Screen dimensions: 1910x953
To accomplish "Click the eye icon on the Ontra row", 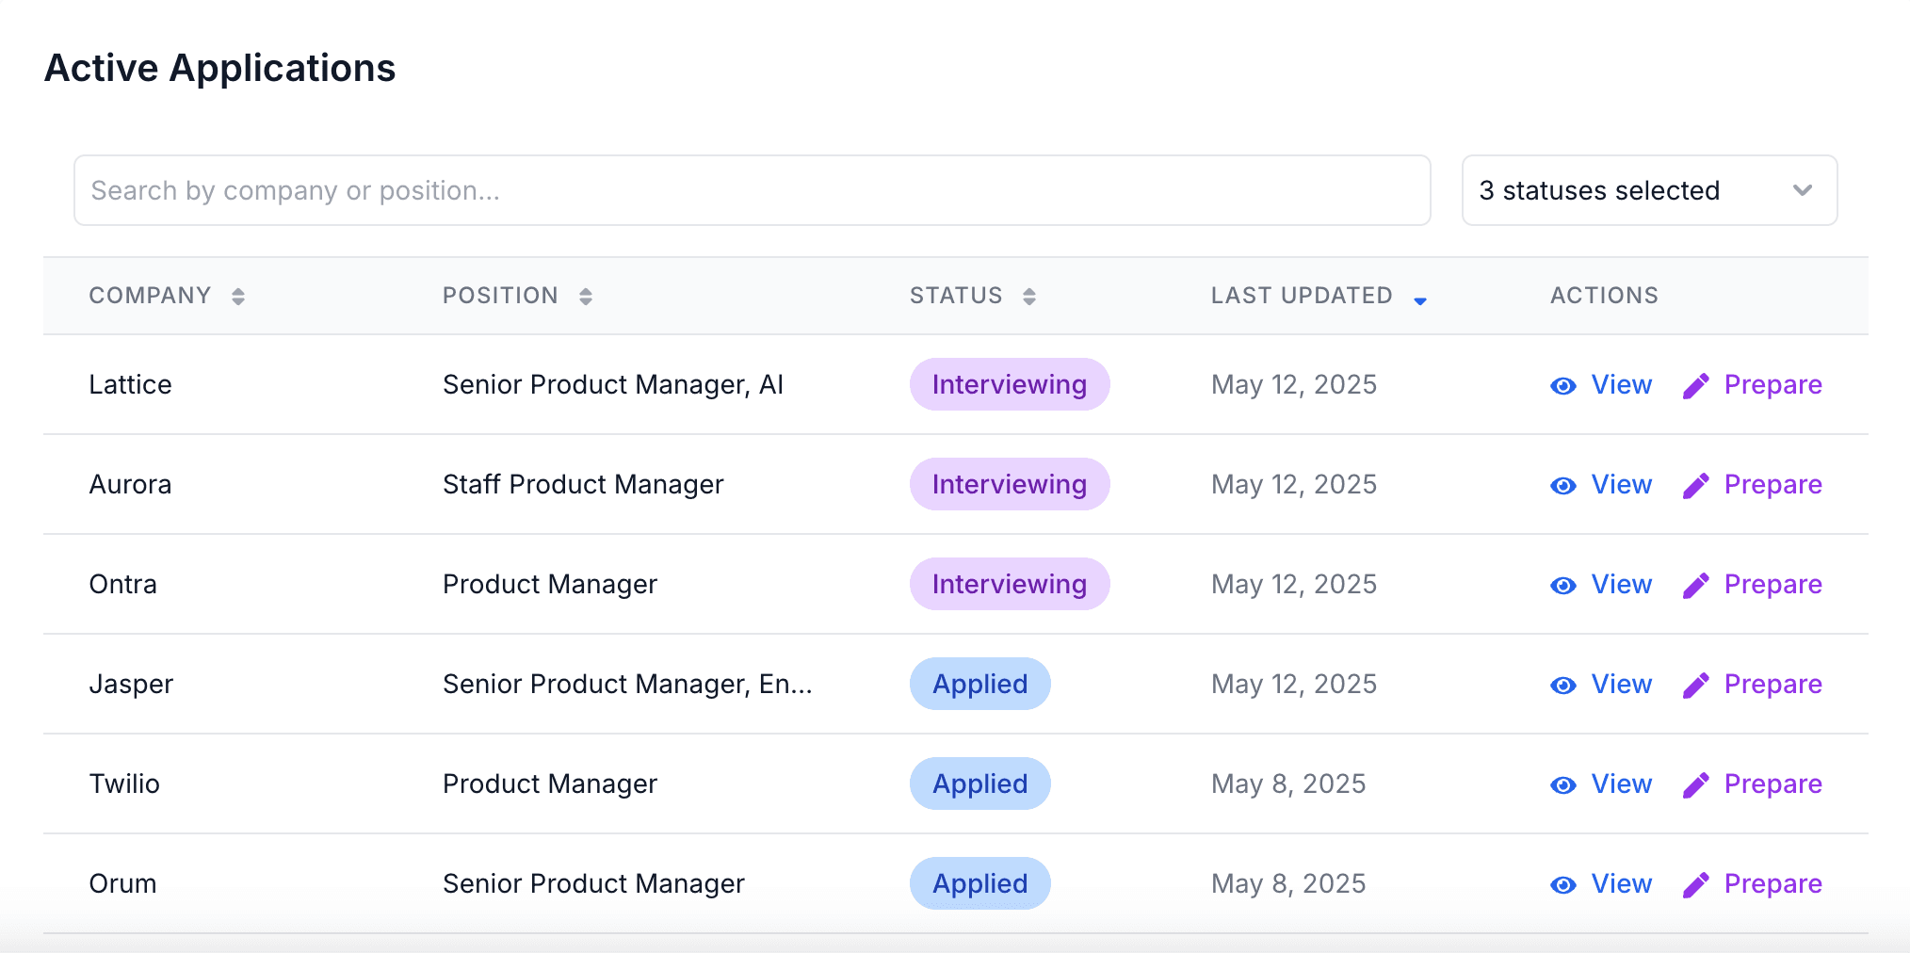I will click(1562, 585).
